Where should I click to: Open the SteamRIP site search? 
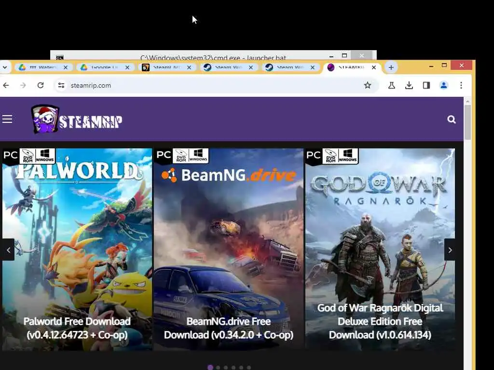pos(452,119)
